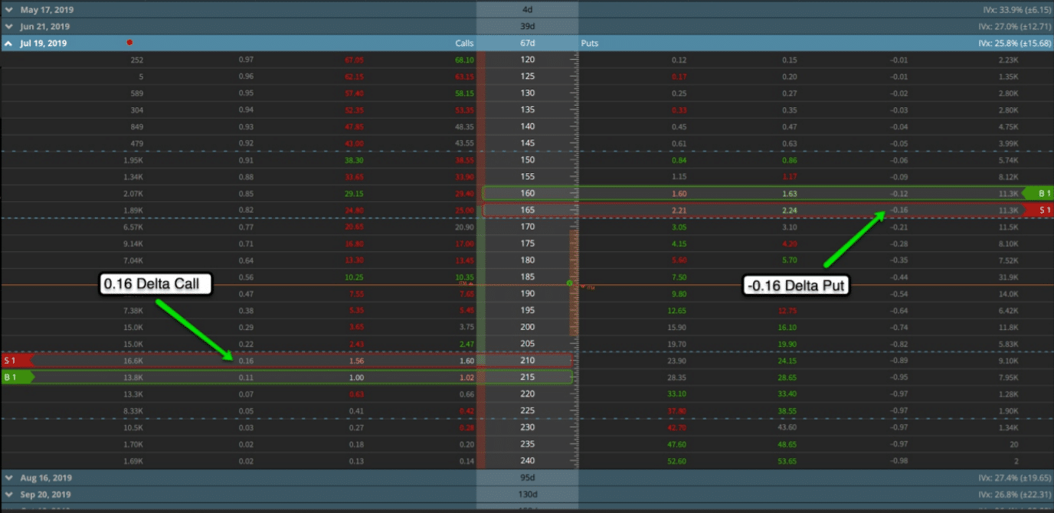Viewport: 1054px width, 513px height.
Task: Select the 185 strike price cell
Action: pyautogui.click(x=527, y=277)
